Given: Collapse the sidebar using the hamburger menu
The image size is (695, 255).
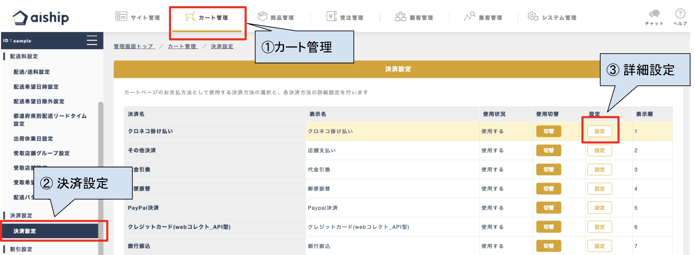Looking at the screenshot, I should tap(92, 40).
